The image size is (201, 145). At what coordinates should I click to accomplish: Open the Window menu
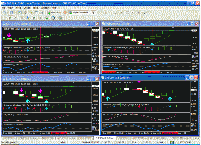(45, 8)
